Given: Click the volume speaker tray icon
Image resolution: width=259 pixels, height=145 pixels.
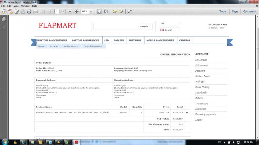Looking at the screenshot, I should point(233,142).
